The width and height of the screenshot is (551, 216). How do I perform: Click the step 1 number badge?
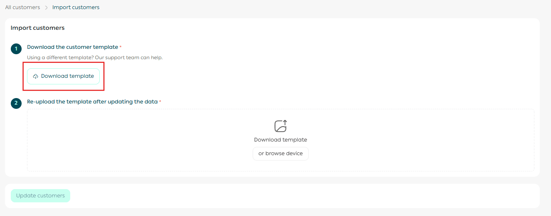16,49
